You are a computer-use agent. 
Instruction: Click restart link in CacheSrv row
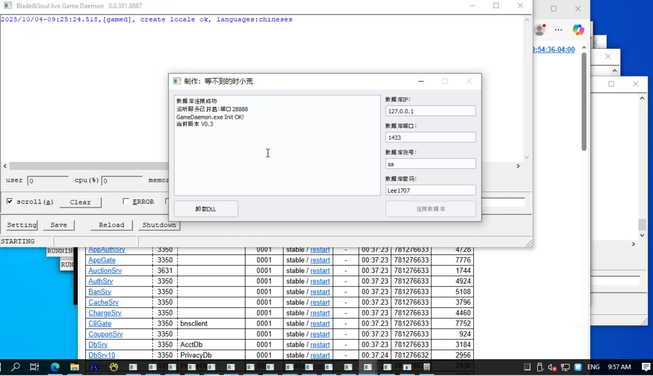coord(320,302)
